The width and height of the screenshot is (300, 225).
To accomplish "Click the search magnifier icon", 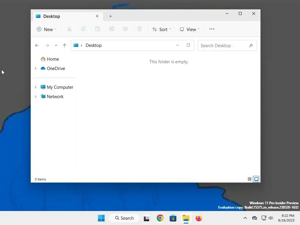I will coord(251,45).
